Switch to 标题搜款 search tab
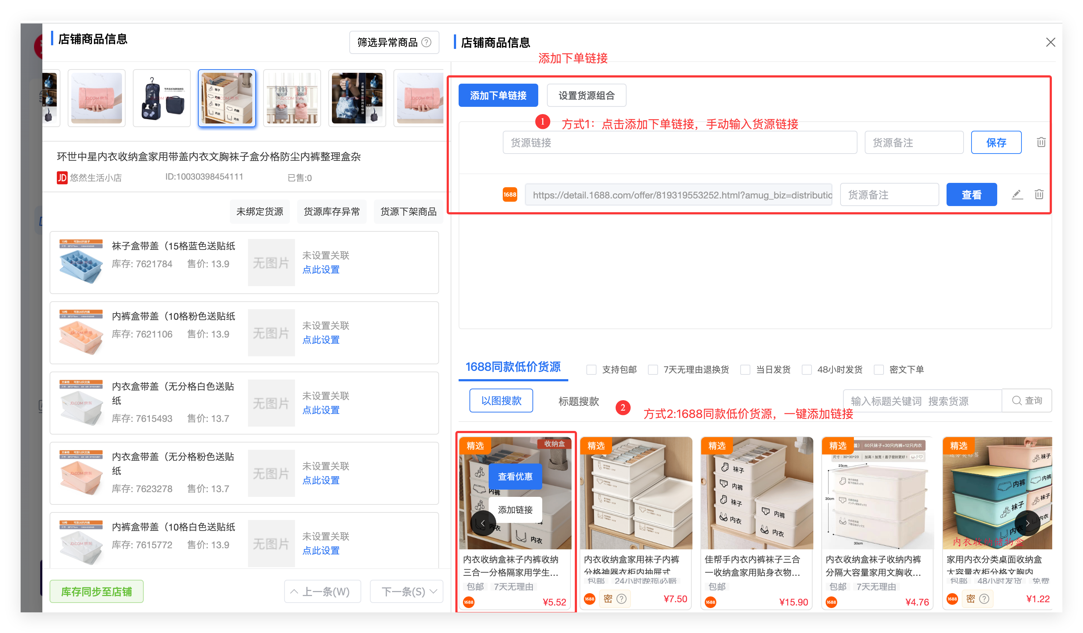The height and width of the screenshot is (633, 1083). click(x=578, y=401)
